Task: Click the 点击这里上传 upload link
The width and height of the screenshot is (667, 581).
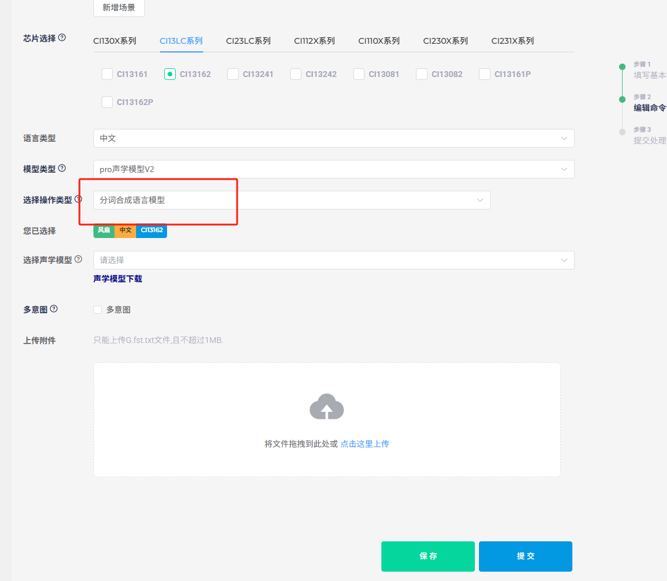Action: tap(364, 444)
